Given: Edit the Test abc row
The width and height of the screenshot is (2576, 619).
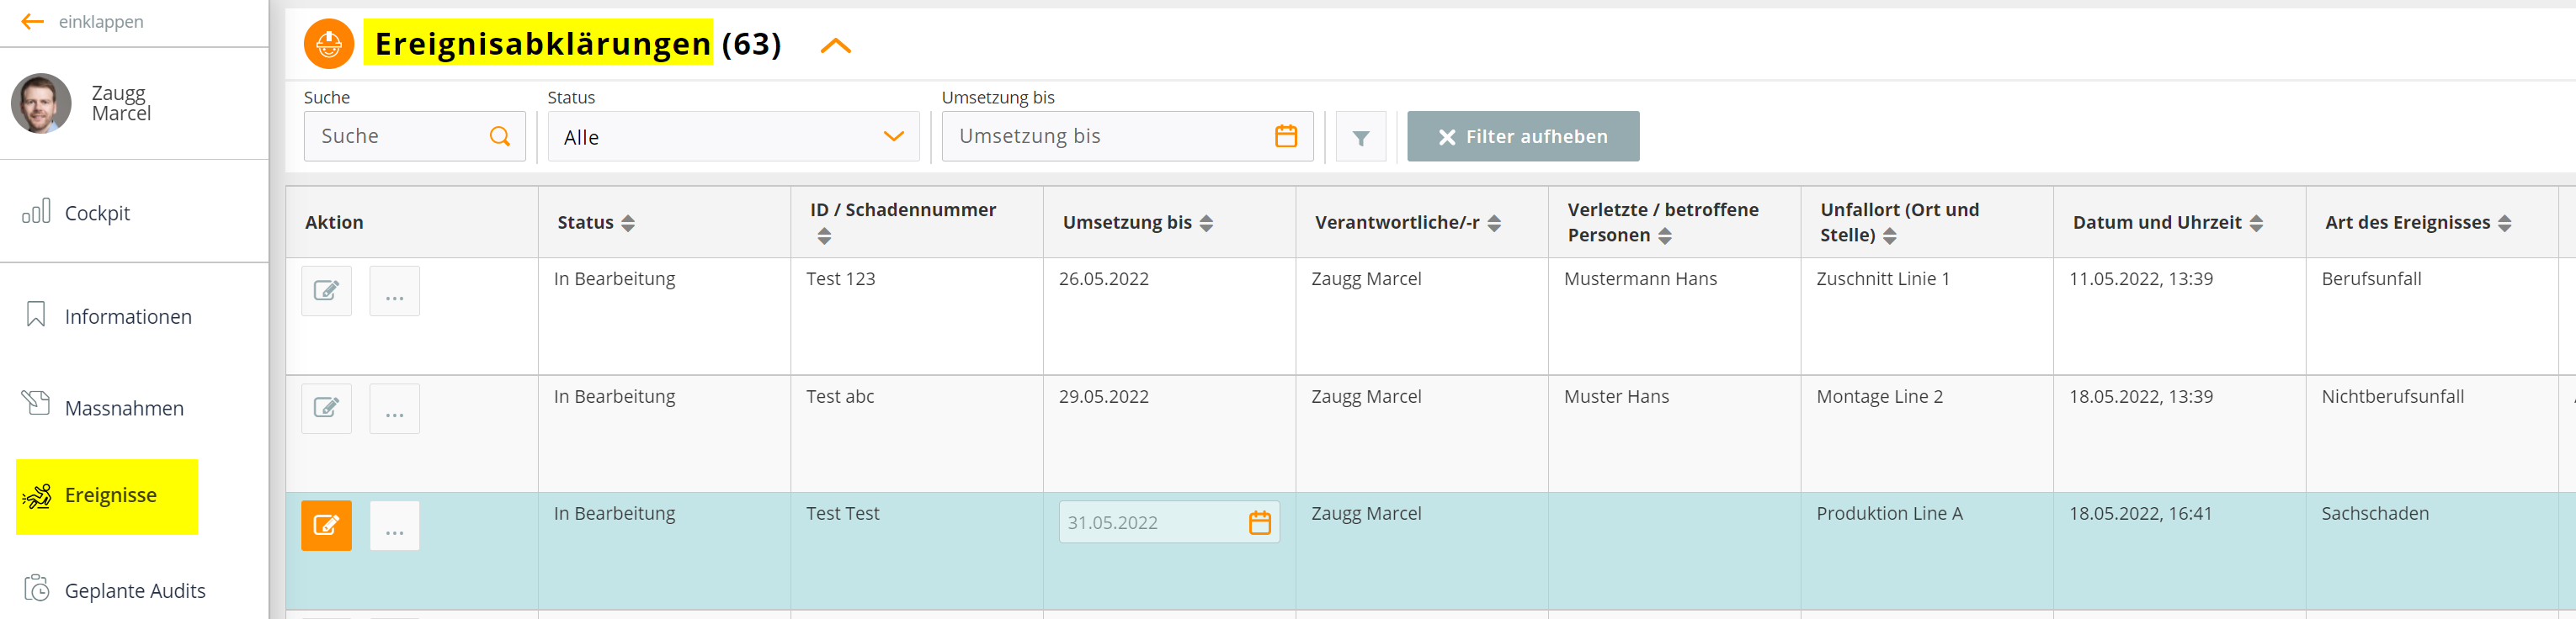Looking at the screenshot, I should [x=326, y=409].
